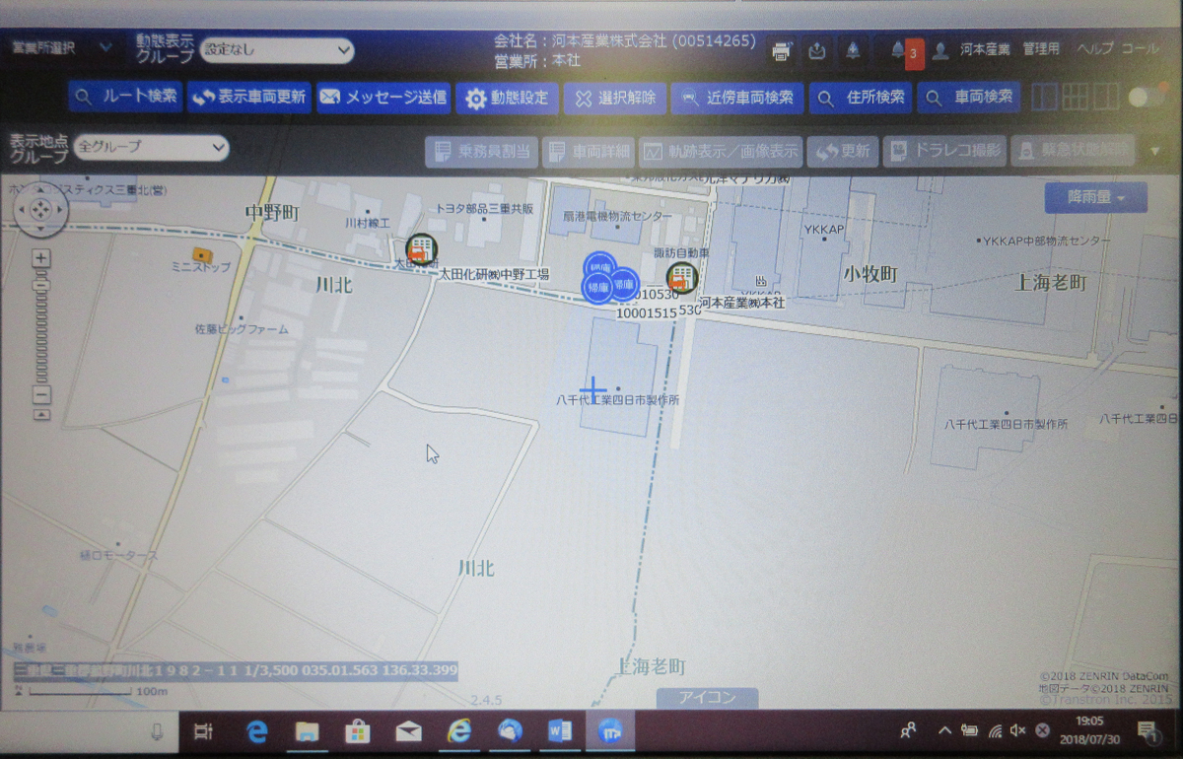Click the YKKAP中部物流センター map label
This screenshot has width=1183, height=759.
(1044, 241)
